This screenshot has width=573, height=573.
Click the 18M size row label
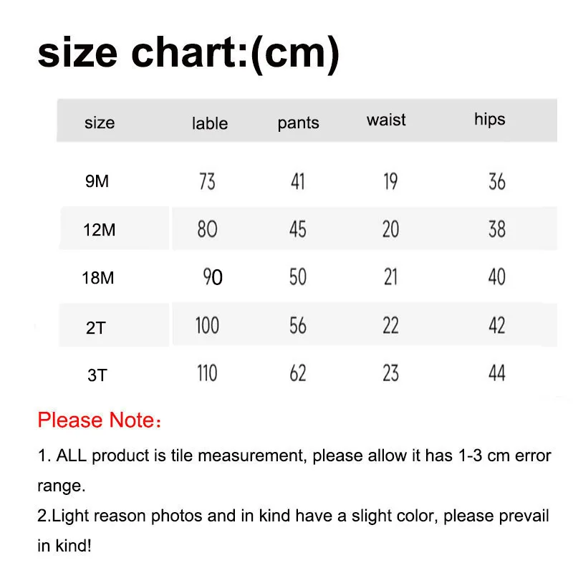[x=98, y=278]
